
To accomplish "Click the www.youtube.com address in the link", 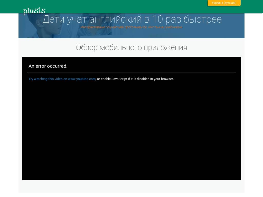I will point(82,79).
